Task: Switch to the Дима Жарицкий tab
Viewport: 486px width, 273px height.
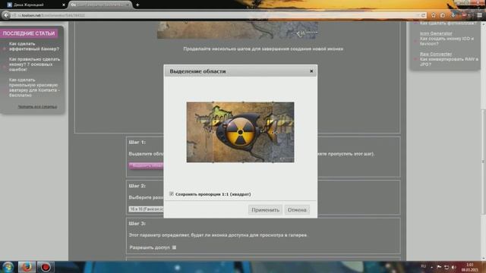Action: tap(36, 5)
